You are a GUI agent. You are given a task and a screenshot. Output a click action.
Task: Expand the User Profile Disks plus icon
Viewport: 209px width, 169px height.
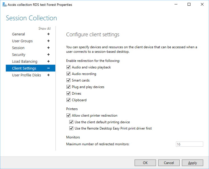pyautogui.click(x=48, y=75)
